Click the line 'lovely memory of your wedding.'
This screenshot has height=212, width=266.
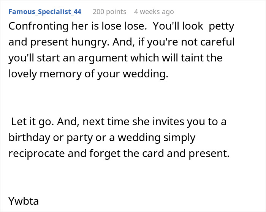[88, 74]
